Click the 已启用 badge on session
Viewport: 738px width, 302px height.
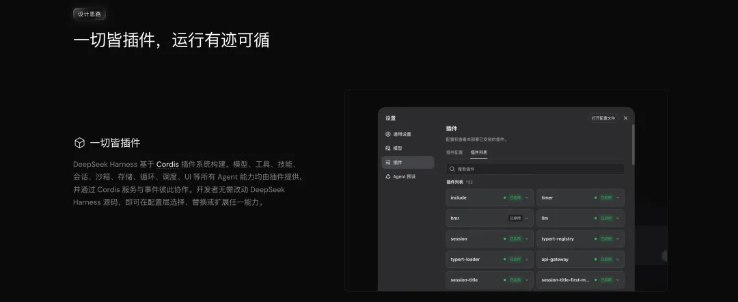tap(515, 239)
